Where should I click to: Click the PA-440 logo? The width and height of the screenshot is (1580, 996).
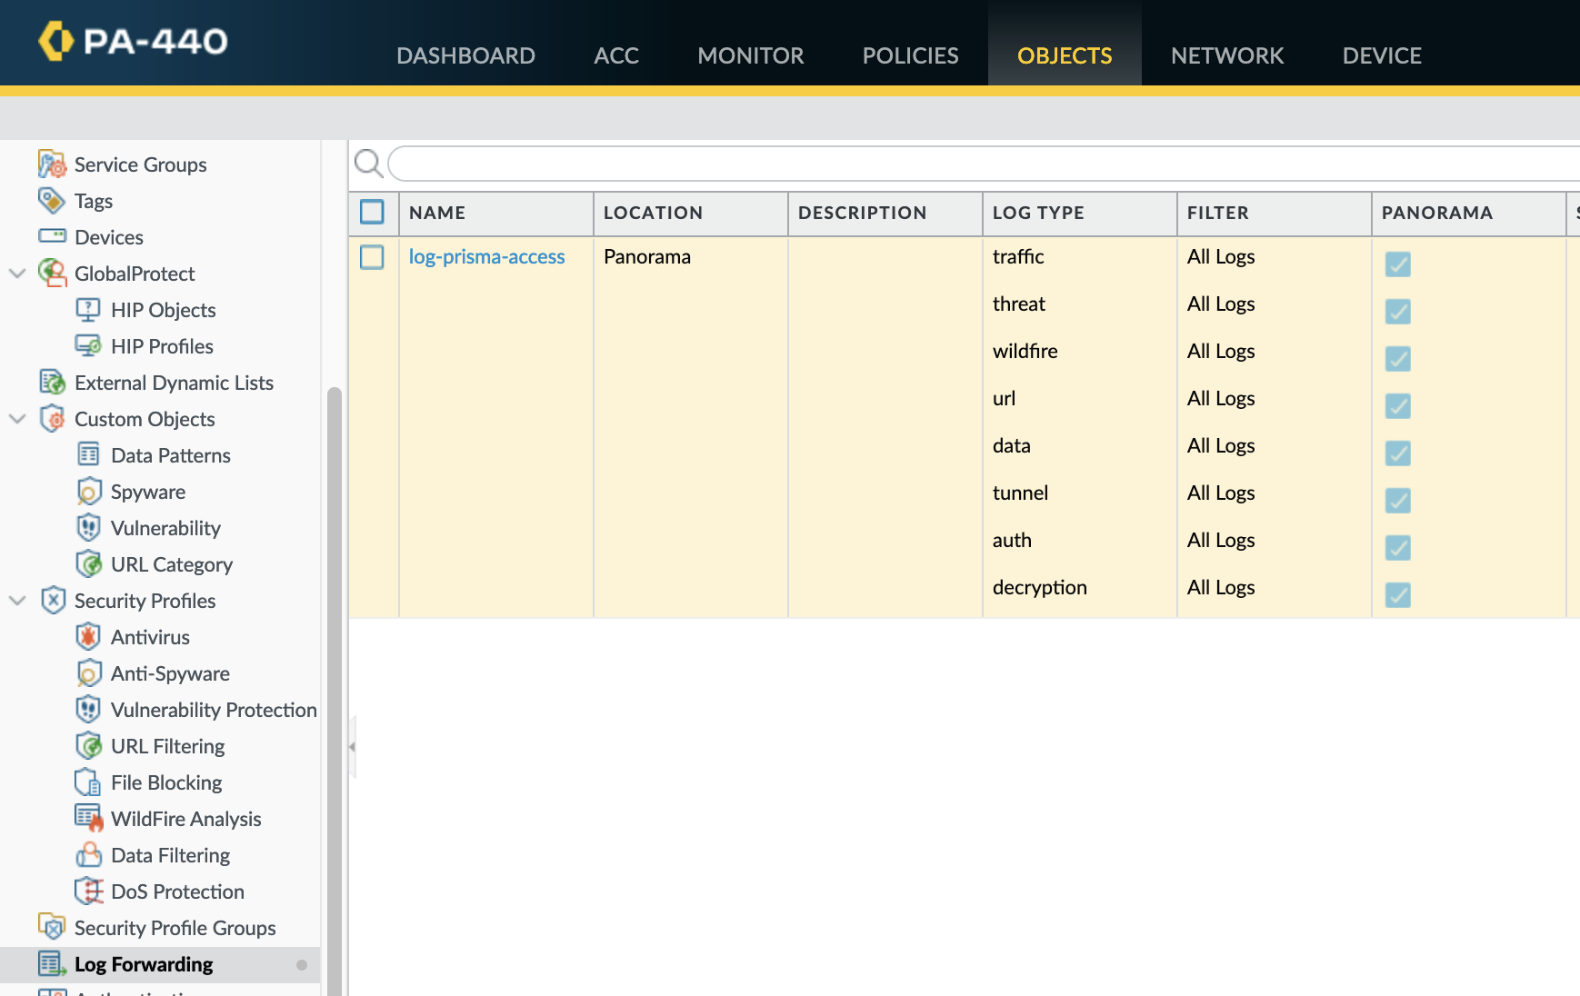(134, 41)
